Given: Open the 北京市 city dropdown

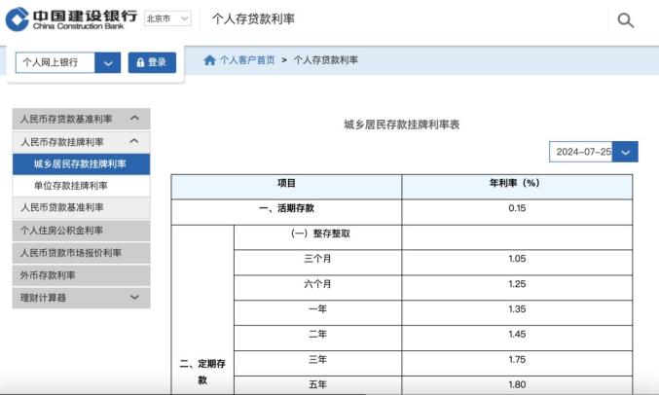Looking at the screenshot, I should pos(167,18).
